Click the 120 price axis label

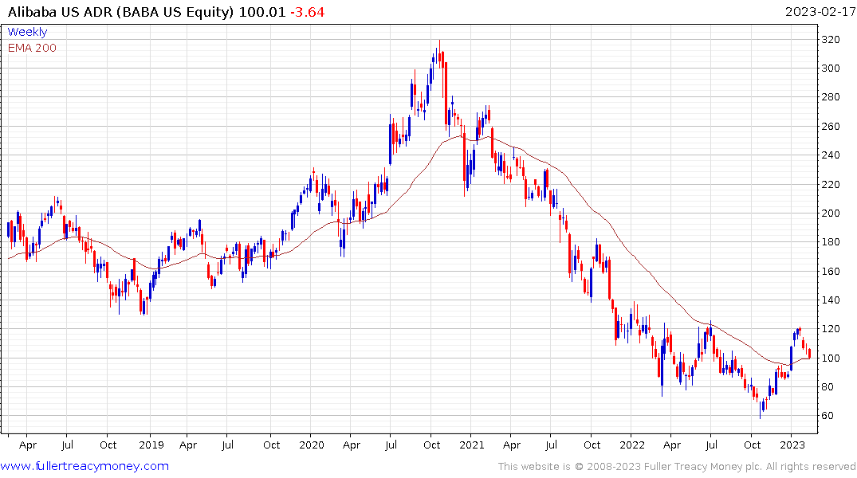click(x=831, y=329)
